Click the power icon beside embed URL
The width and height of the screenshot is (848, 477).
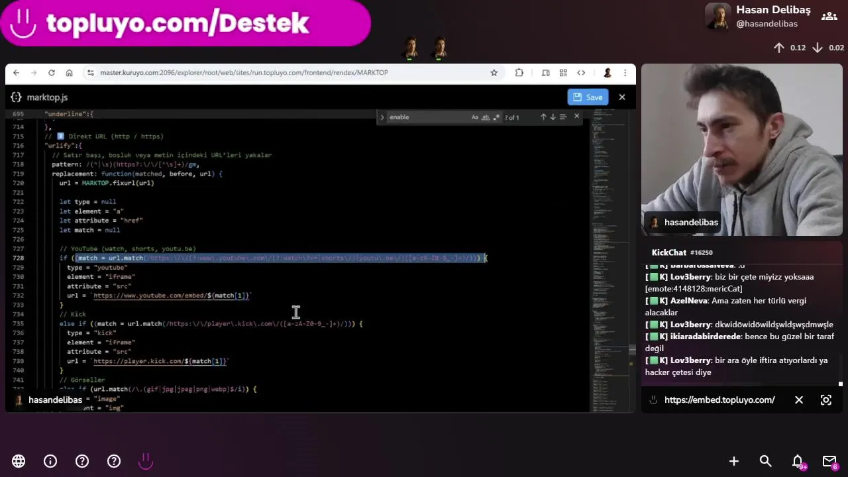pos(653,400)
